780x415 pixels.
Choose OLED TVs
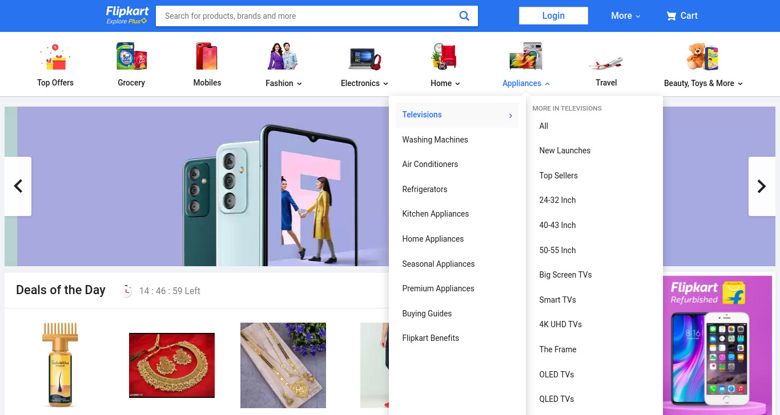(557, 375)
